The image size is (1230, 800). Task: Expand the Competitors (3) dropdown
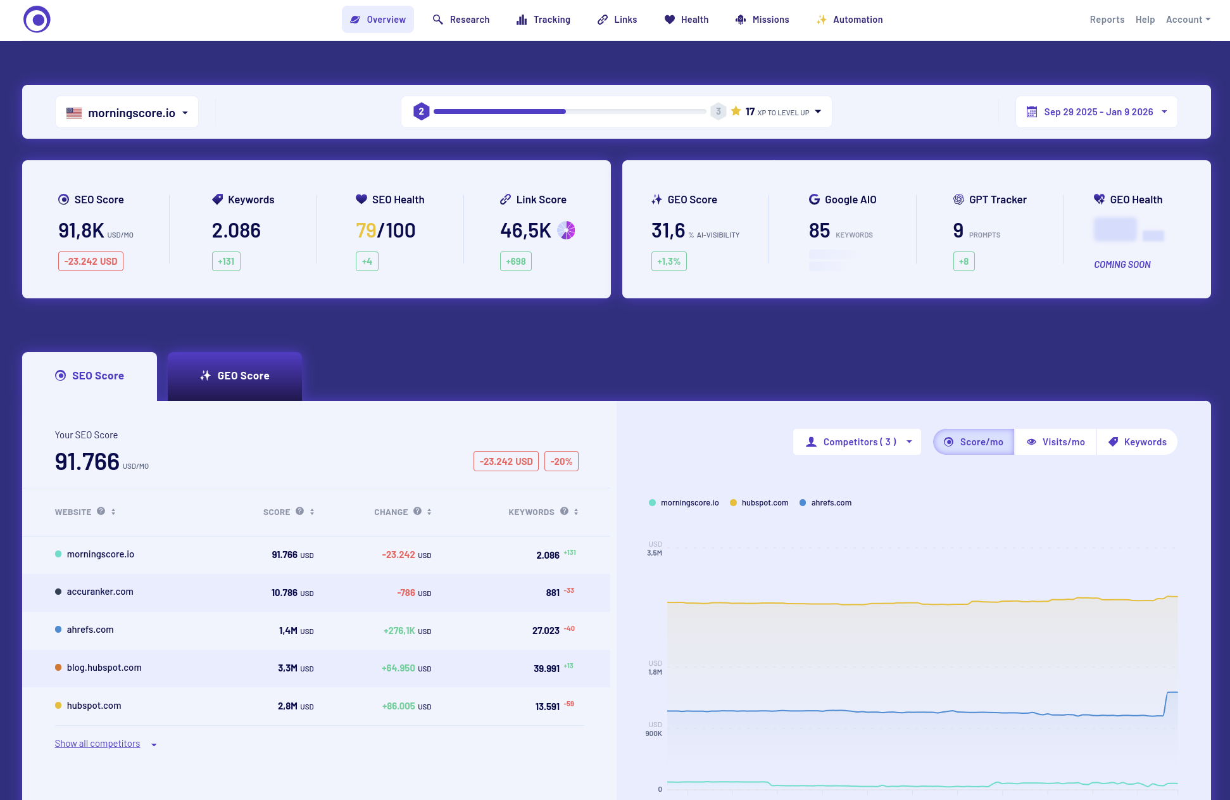pos(857,442)
